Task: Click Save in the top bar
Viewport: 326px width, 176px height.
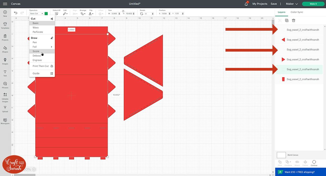Action: coord(274,4)
